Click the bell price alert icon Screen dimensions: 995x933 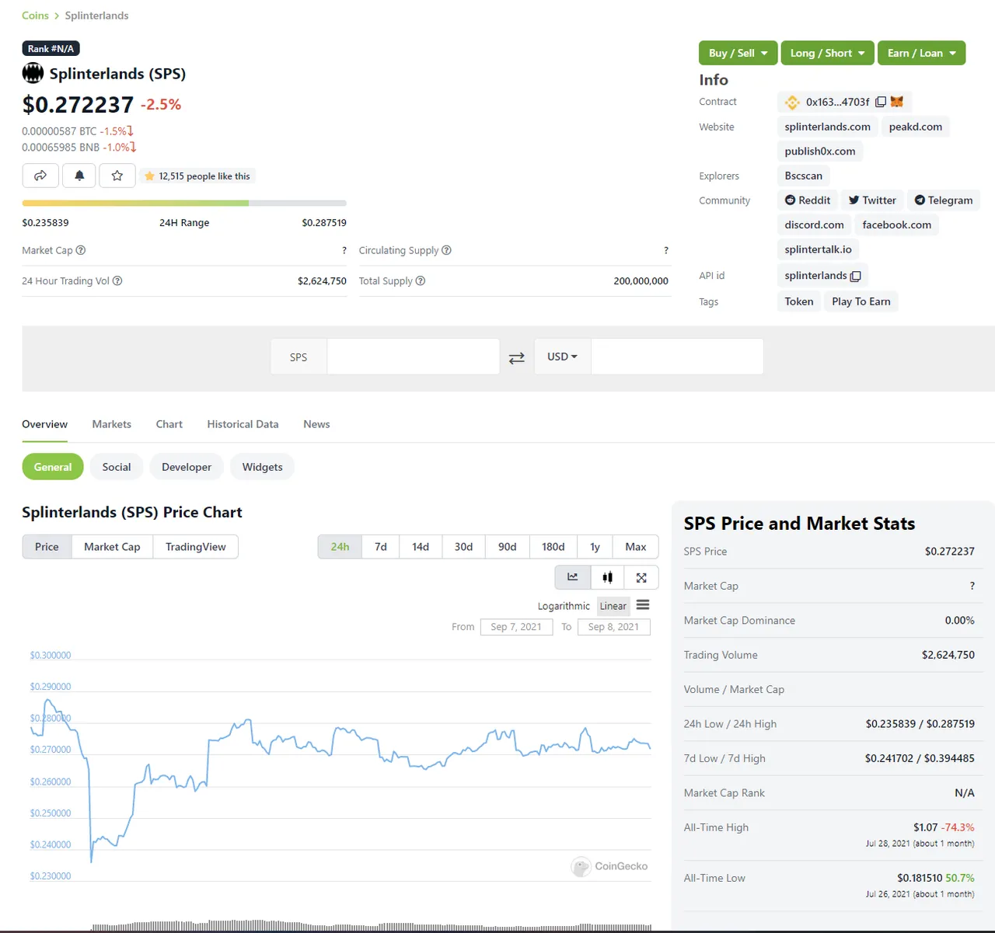[79, 176]
